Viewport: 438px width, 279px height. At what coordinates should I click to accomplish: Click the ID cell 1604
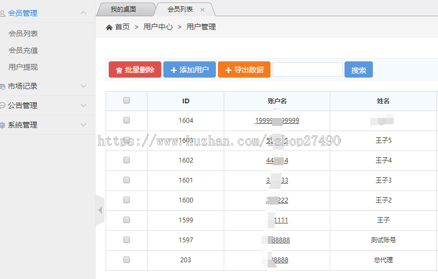pyautogui.click(x=186, y=121)
